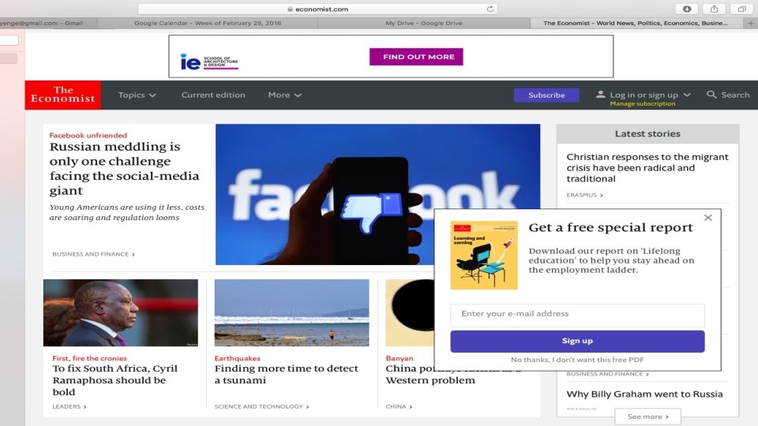Click the Manage subscription link
This screenshot has height=426, width=758.
coord(643,104)
